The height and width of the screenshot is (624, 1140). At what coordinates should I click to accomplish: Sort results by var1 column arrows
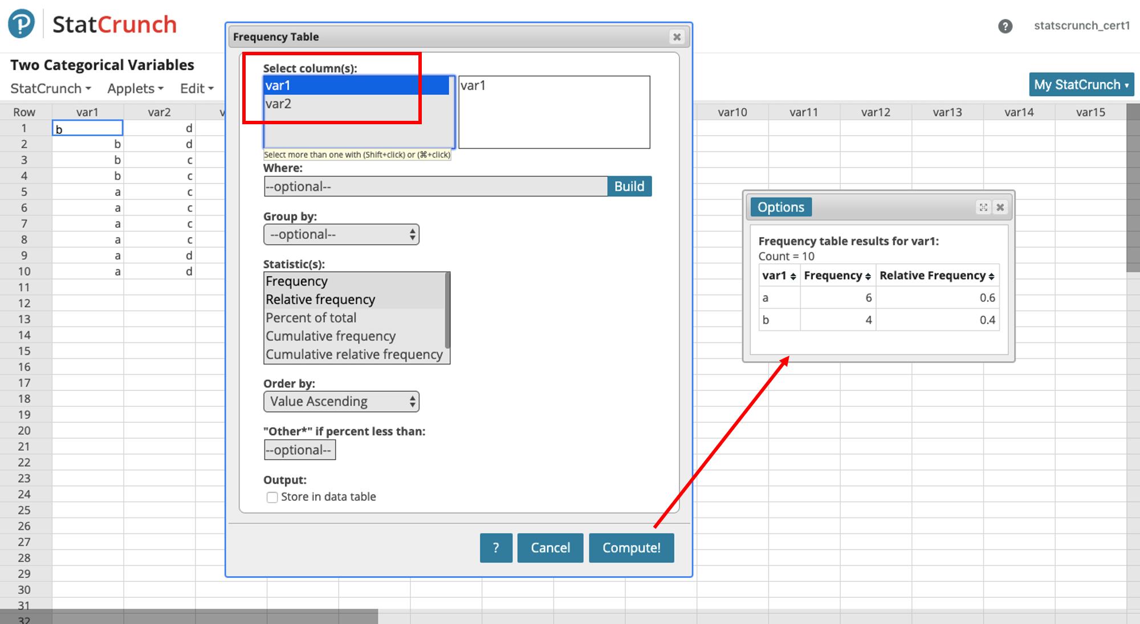click(x=793, y=276)
